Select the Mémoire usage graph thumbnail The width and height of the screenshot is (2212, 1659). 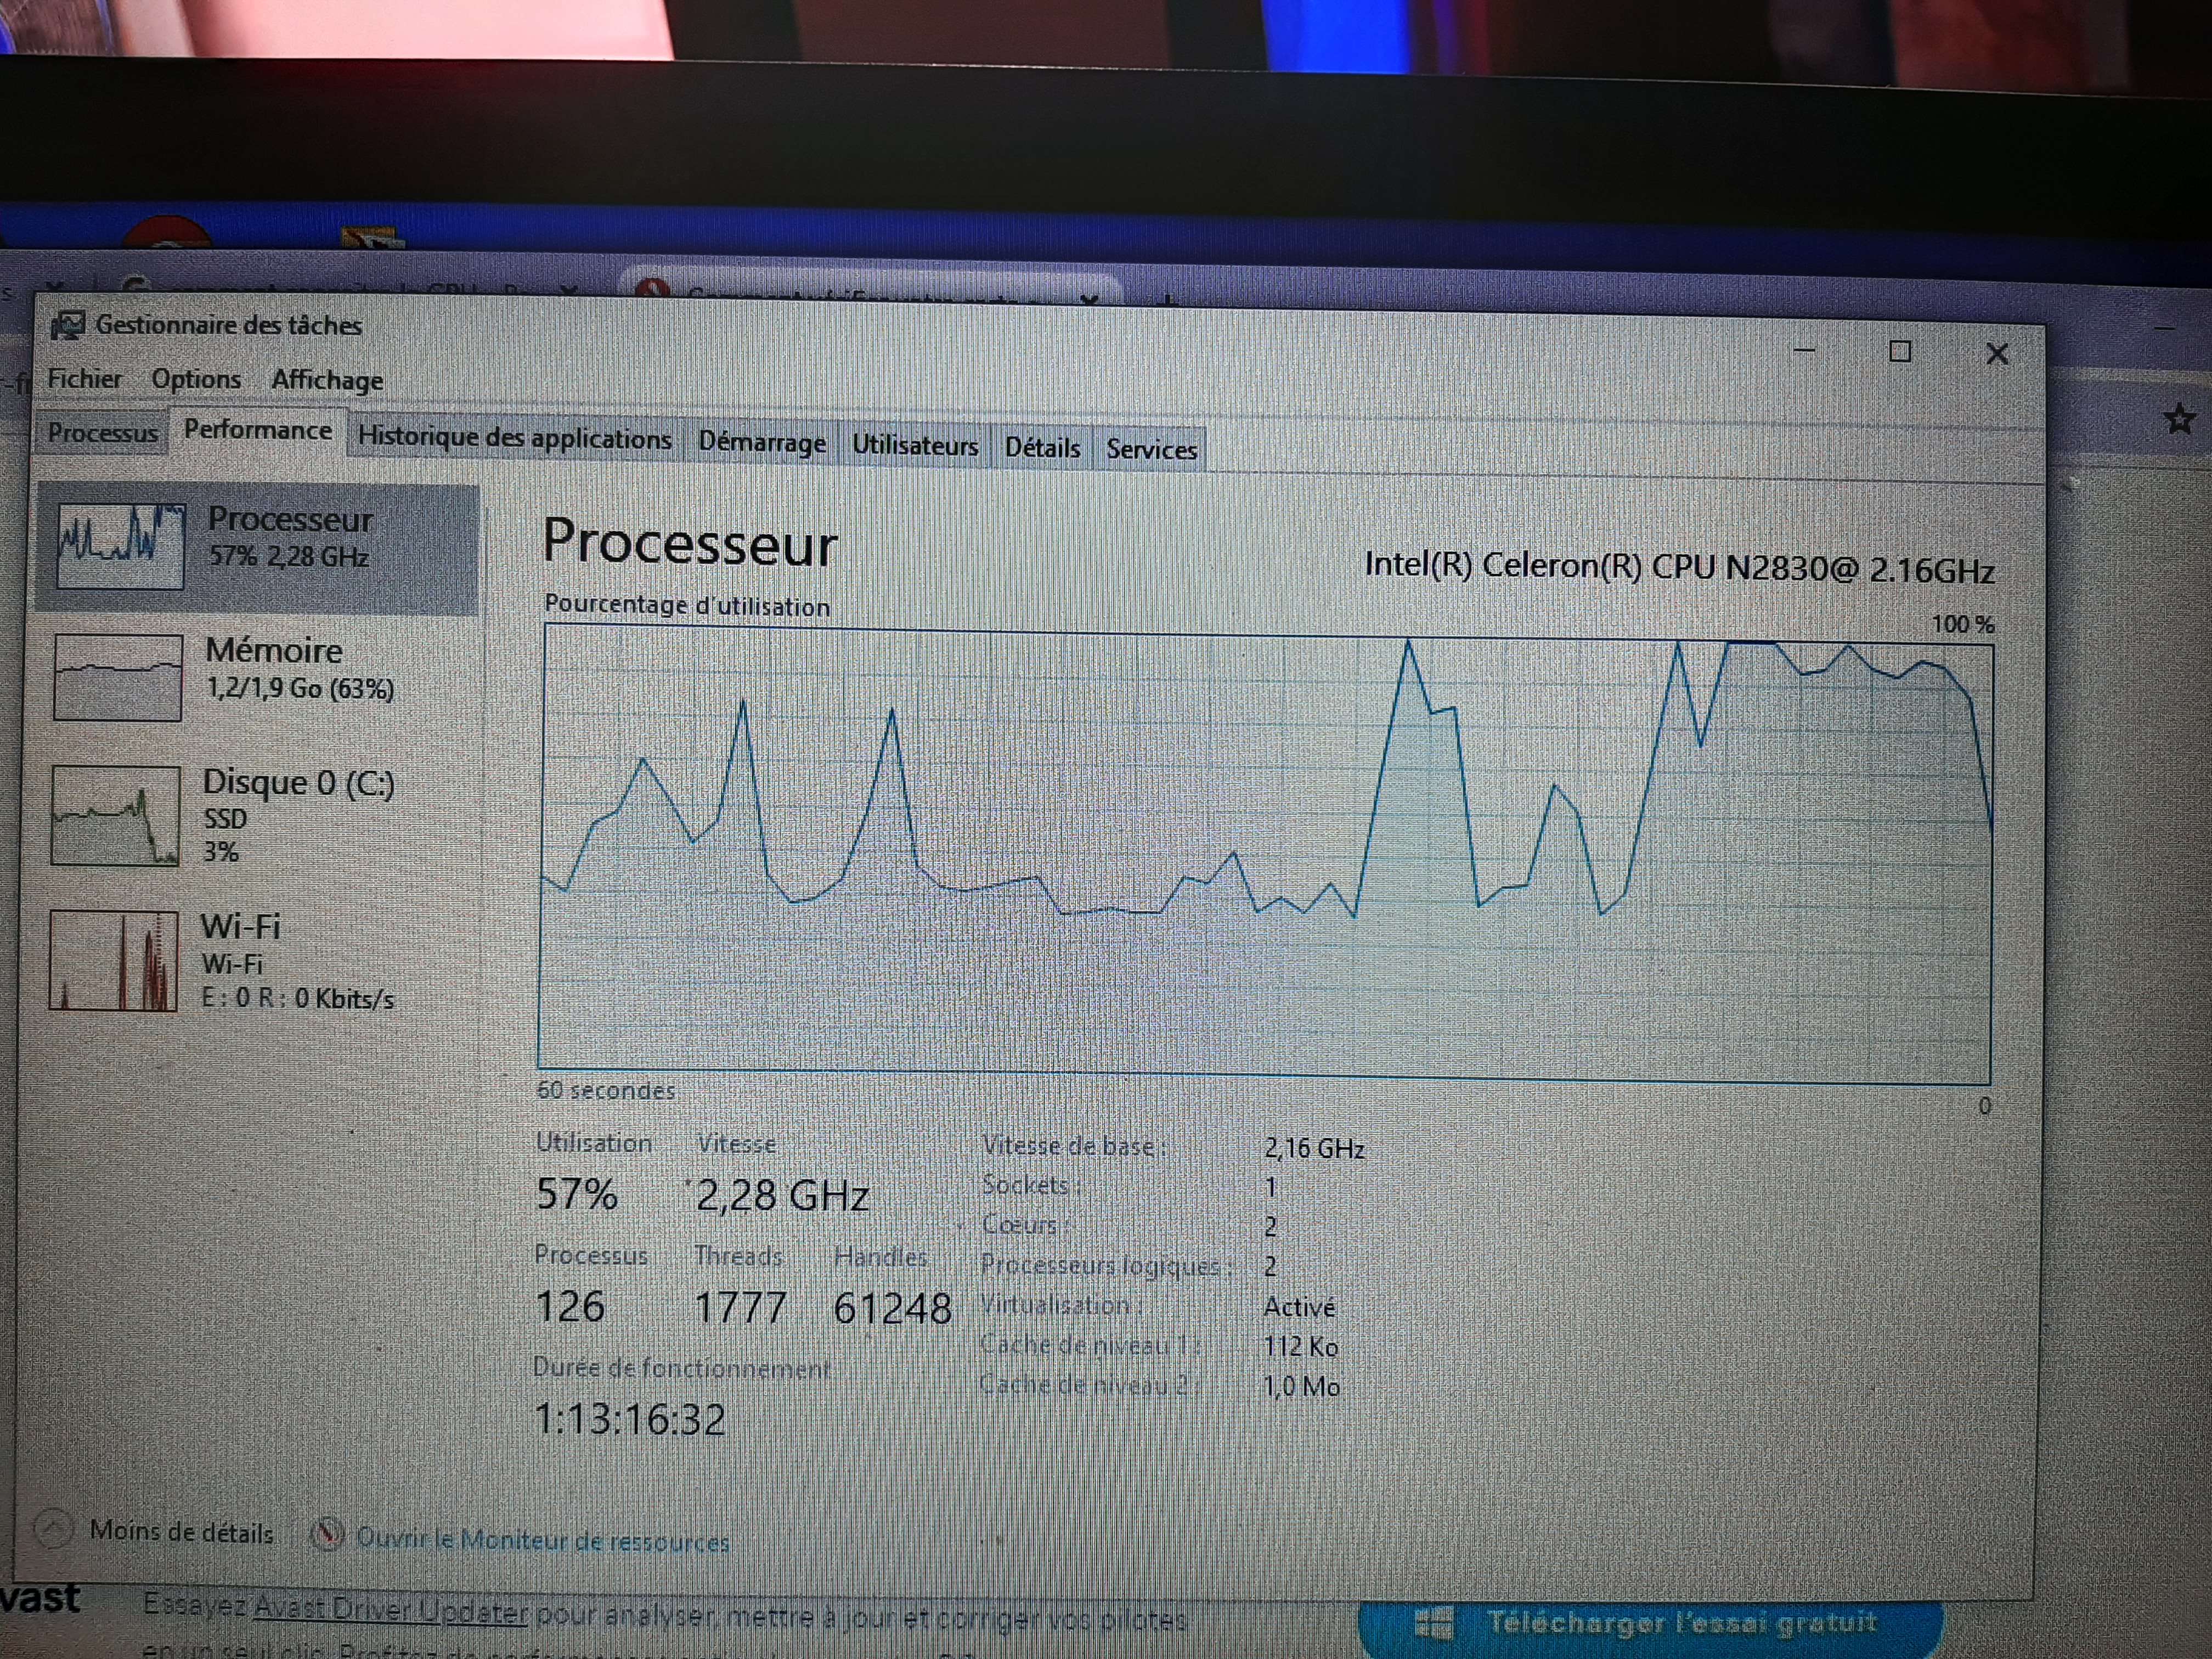[118, 677]
